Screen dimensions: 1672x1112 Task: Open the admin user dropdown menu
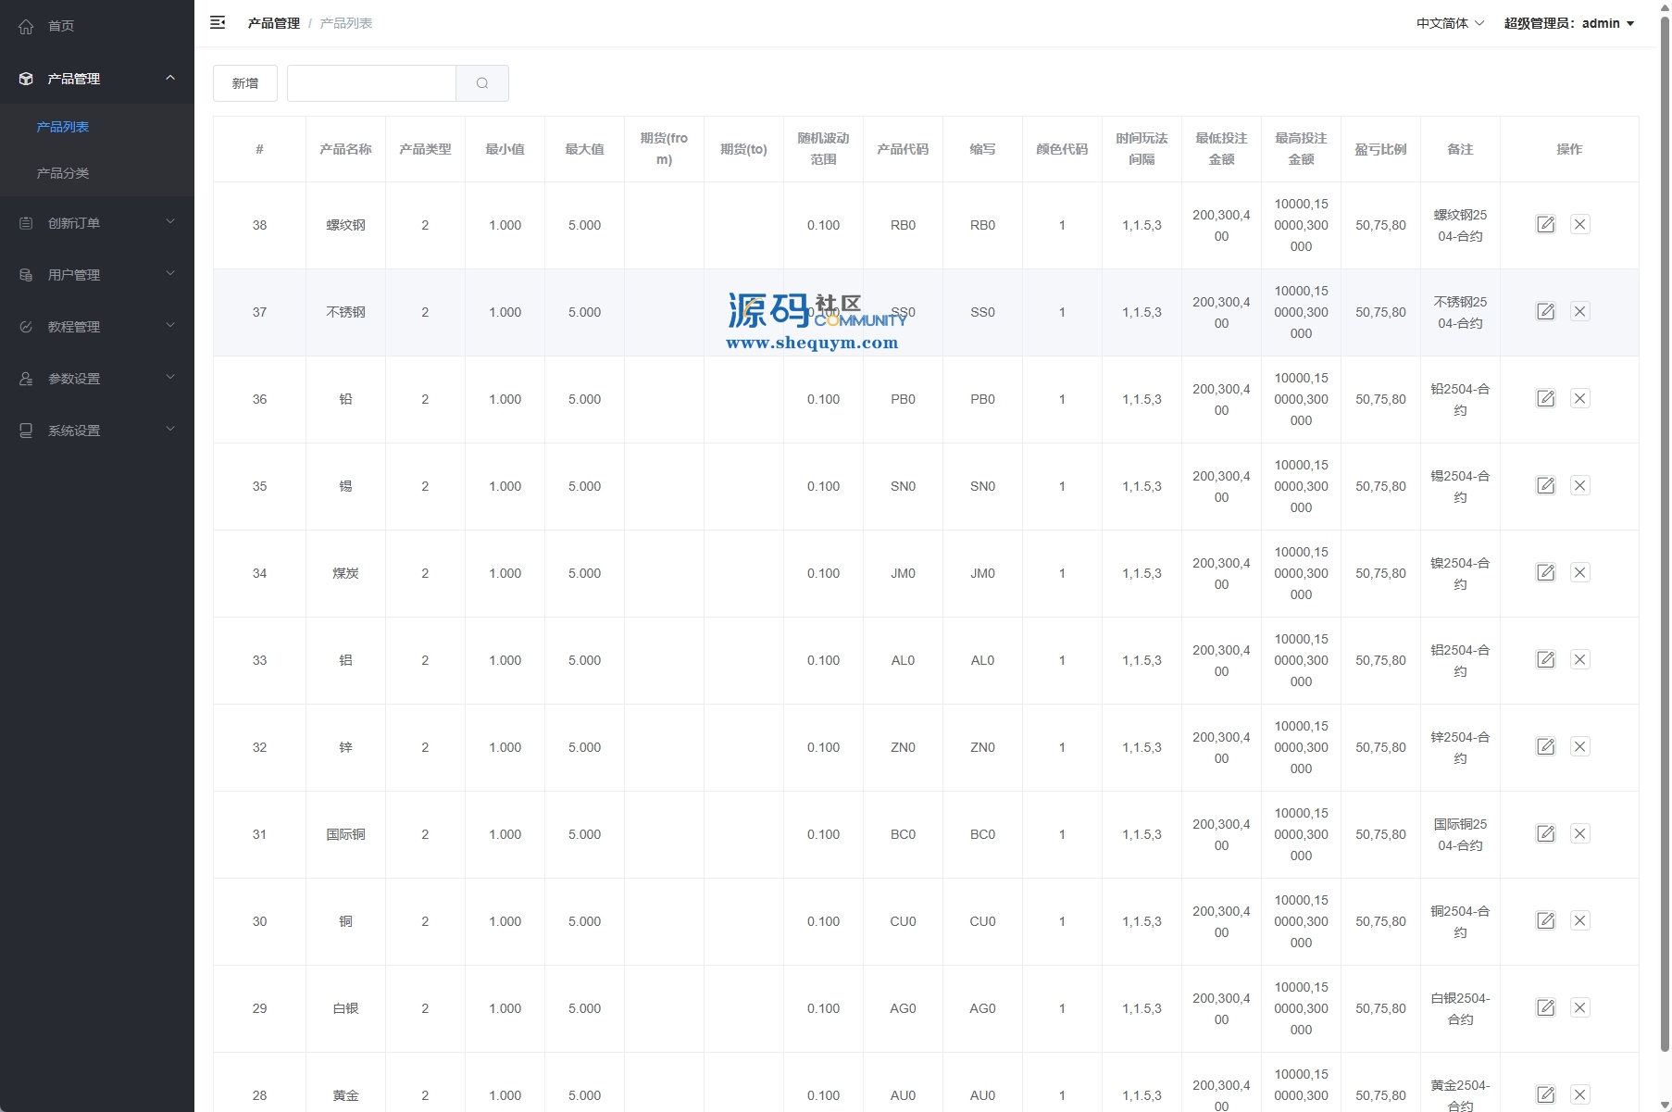(x=1568, y=23)
